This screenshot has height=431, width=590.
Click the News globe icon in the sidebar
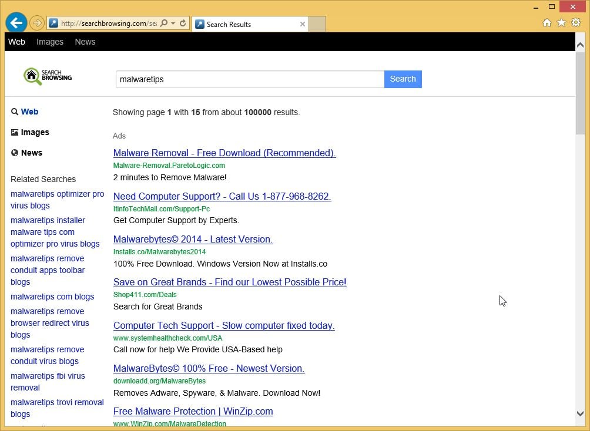[14, 152]
